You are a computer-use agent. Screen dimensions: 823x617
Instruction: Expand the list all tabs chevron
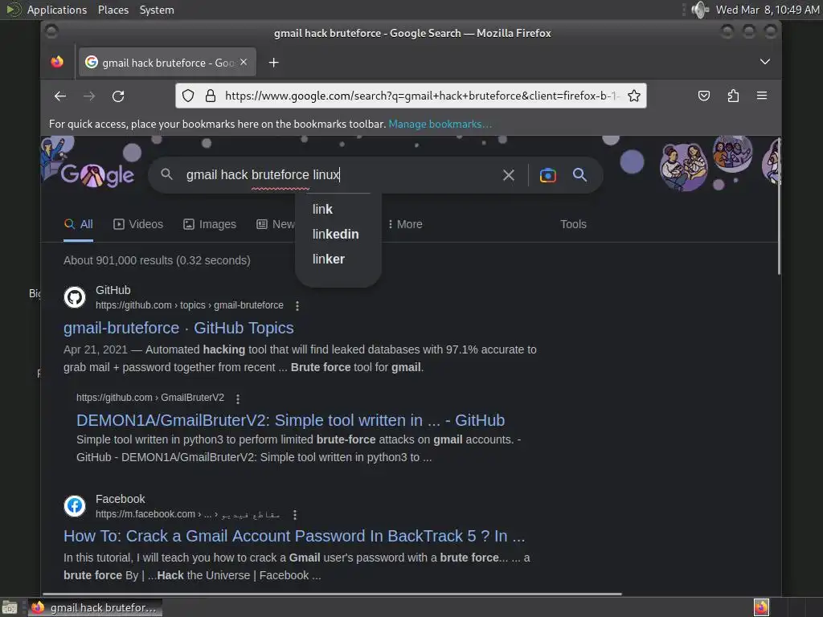coord(765,62)
